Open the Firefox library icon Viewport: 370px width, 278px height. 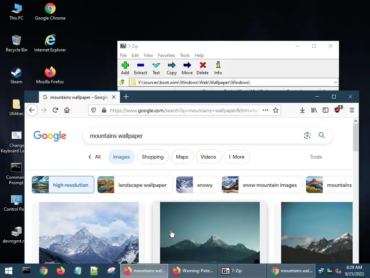314,110
